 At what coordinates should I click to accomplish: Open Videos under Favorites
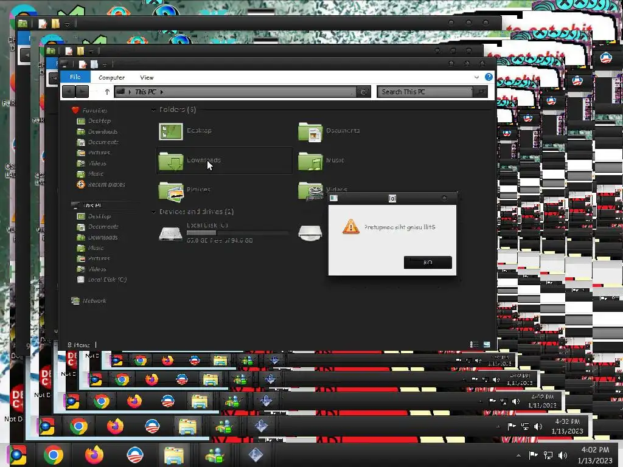pyautogui.click(x=97, y=163)
